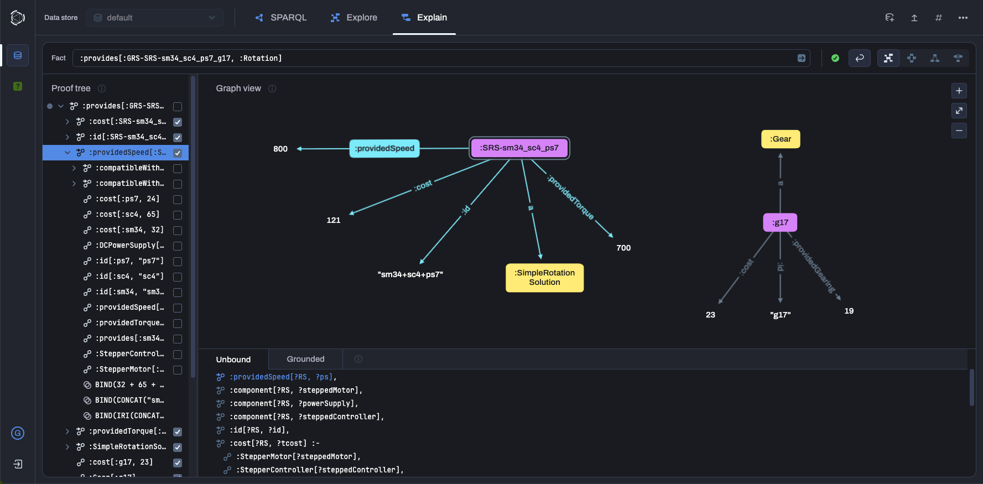Uncheck the :providedTorque row checkbox
This screenshot has width=983, height=484.
(x=178, y=431)
